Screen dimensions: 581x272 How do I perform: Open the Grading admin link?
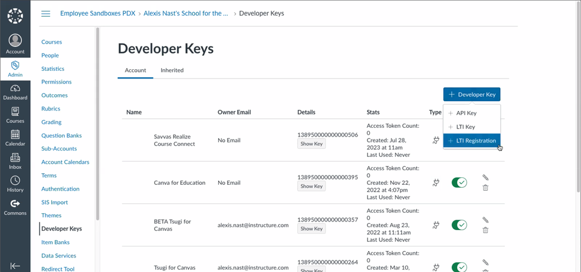(51, 122)
